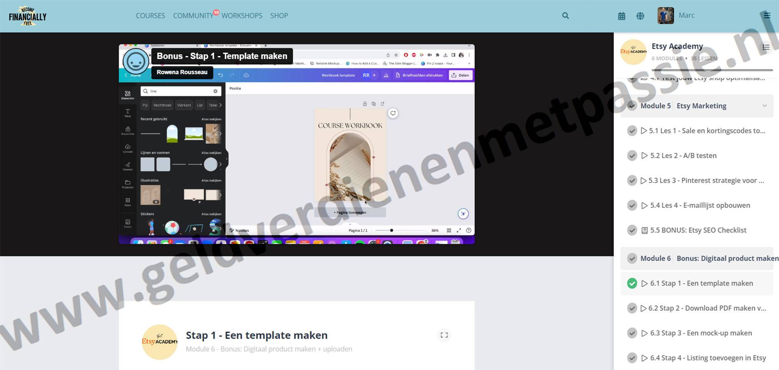Open lesson 5.4 Les 4 - E-maillijst opbouwen

(700, 205)
